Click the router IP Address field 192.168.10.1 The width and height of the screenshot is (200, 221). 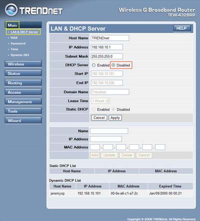point(107,47)
